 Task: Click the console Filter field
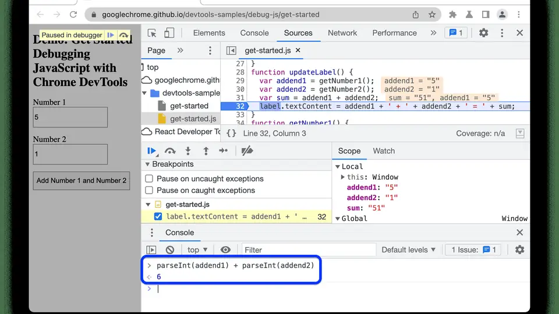point(309,250)
